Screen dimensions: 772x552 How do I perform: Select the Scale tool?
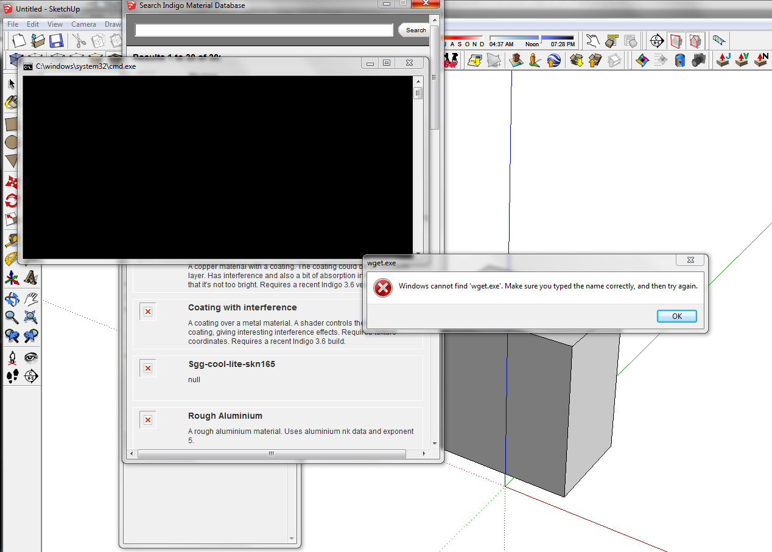[x=12, y=219]
